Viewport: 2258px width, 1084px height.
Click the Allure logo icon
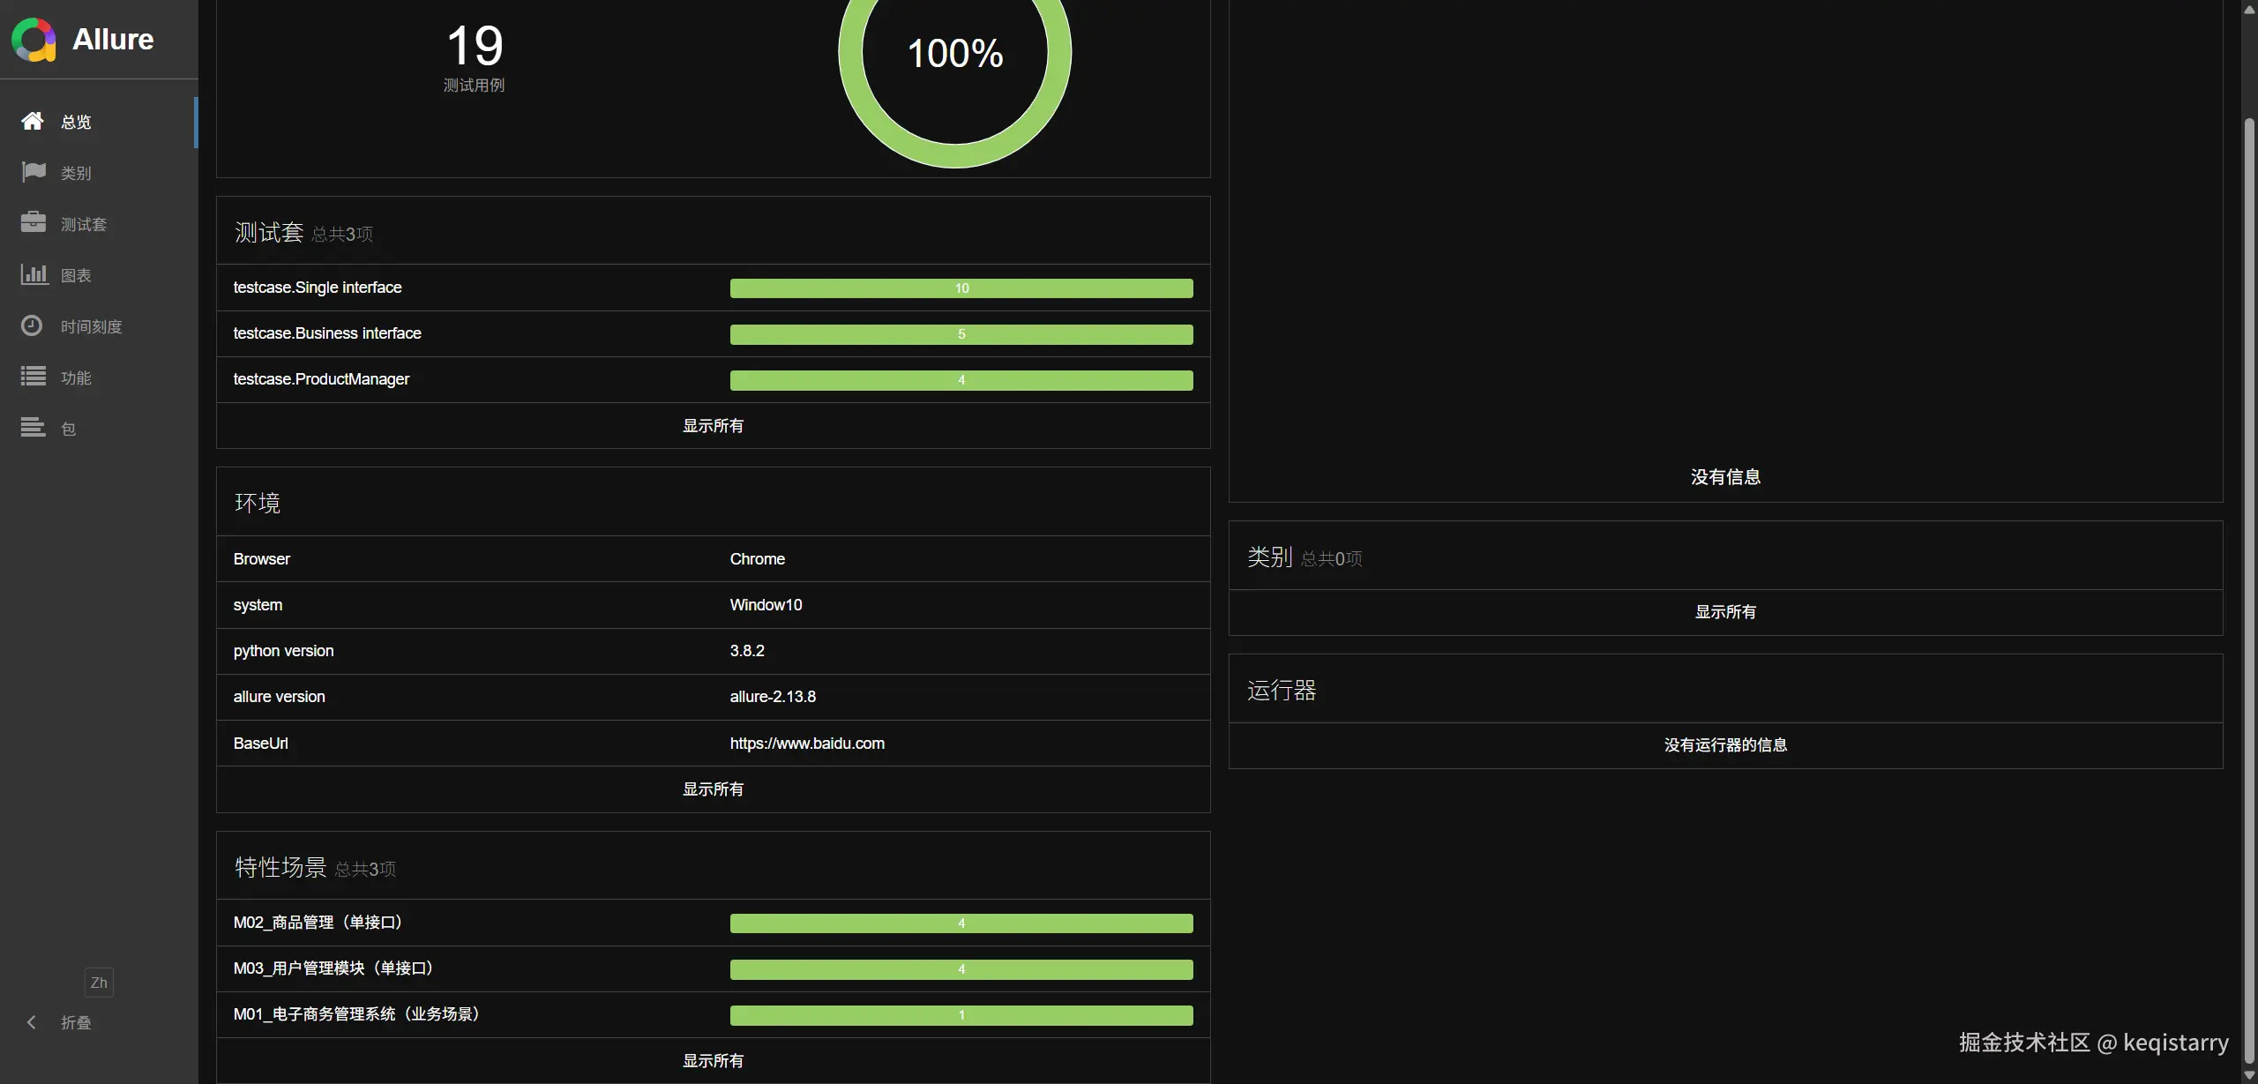[x=34, y=40]
